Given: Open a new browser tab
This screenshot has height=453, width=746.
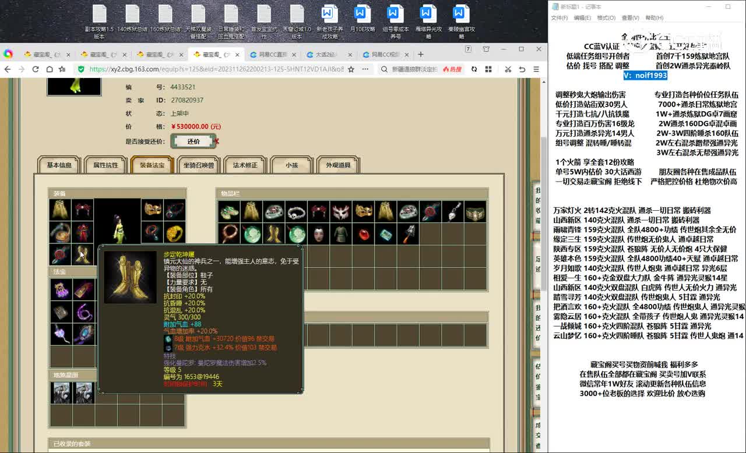Looking at the screenshot, I should 421,54.
